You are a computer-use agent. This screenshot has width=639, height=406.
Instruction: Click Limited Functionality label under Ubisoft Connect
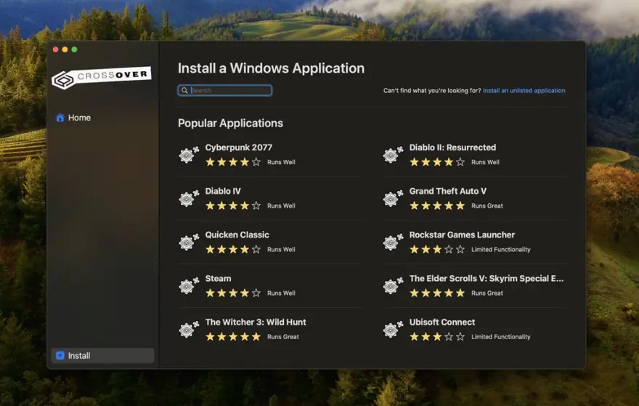pyautogui.click(x=501, y=337)
